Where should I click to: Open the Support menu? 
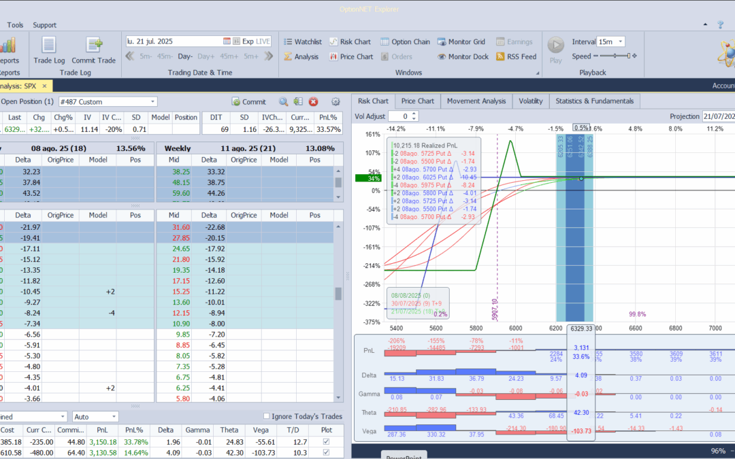45,25
